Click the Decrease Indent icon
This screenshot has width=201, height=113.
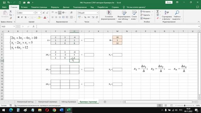(x=63, y=17)
